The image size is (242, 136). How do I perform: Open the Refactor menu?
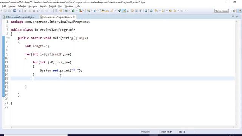pyautogui.click(x=22, y=6)
